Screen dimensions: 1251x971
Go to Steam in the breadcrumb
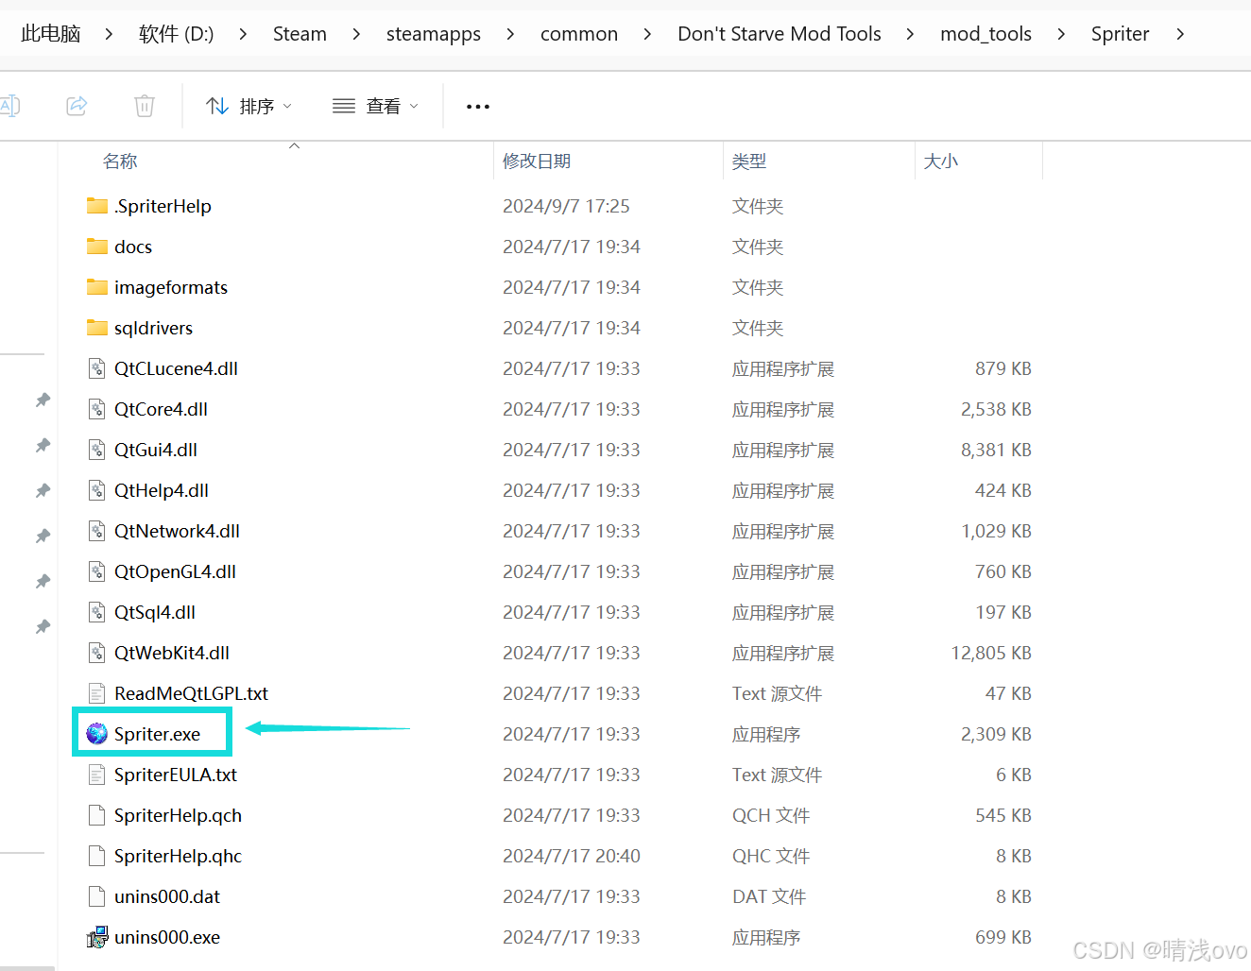point(300,34)
